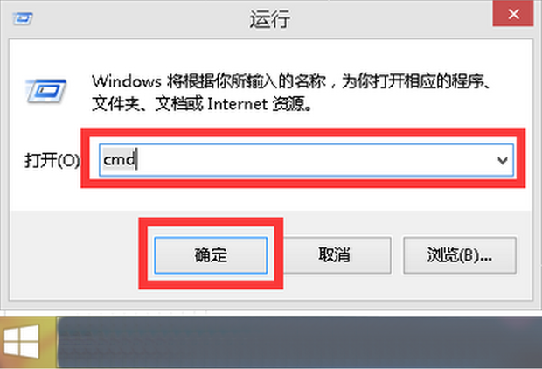Click the 取消 button

[334, 255]
